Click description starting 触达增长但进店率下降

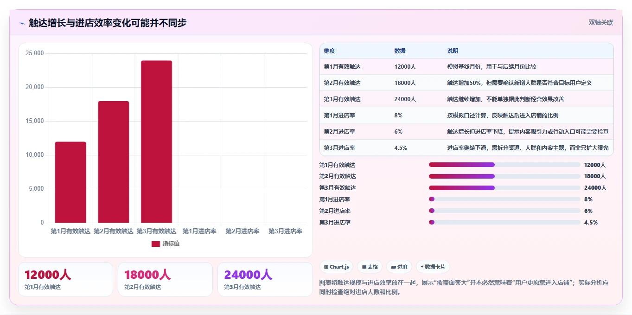528,132
